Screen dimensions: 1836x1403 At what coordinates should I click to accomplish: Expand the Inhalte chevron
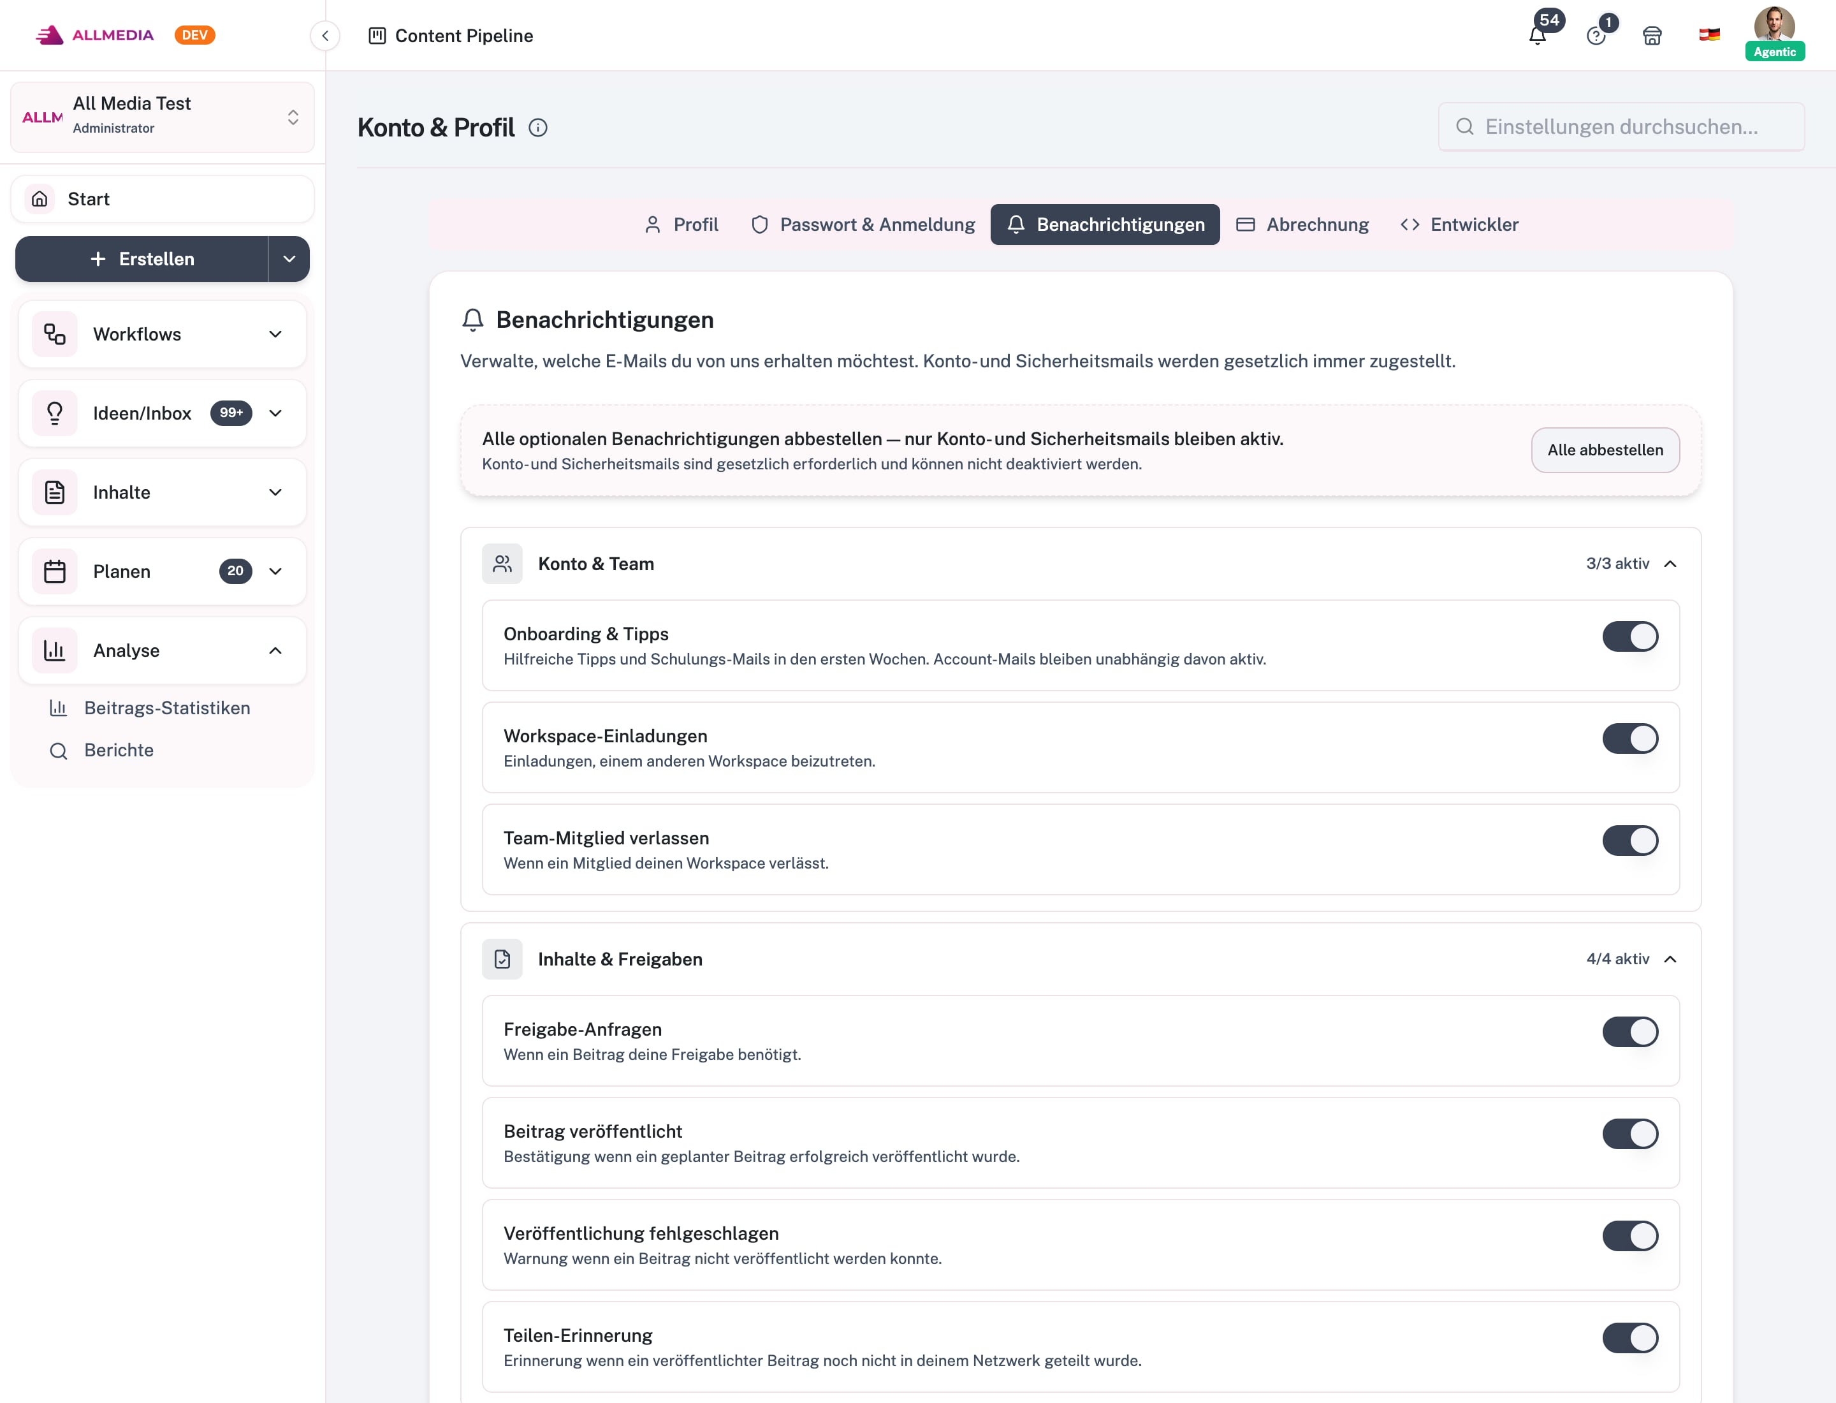[275, 492]
